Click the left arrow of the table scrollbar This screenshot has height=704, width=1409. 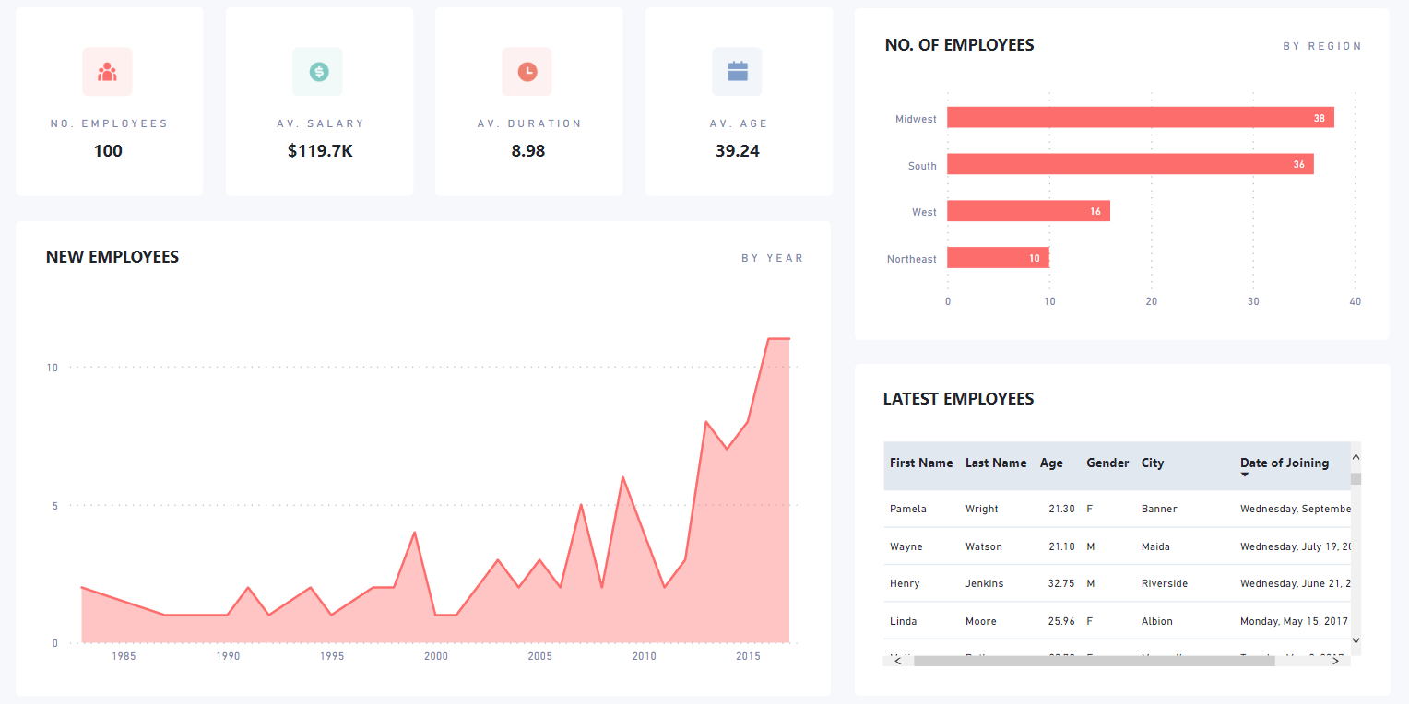point(897,660)
